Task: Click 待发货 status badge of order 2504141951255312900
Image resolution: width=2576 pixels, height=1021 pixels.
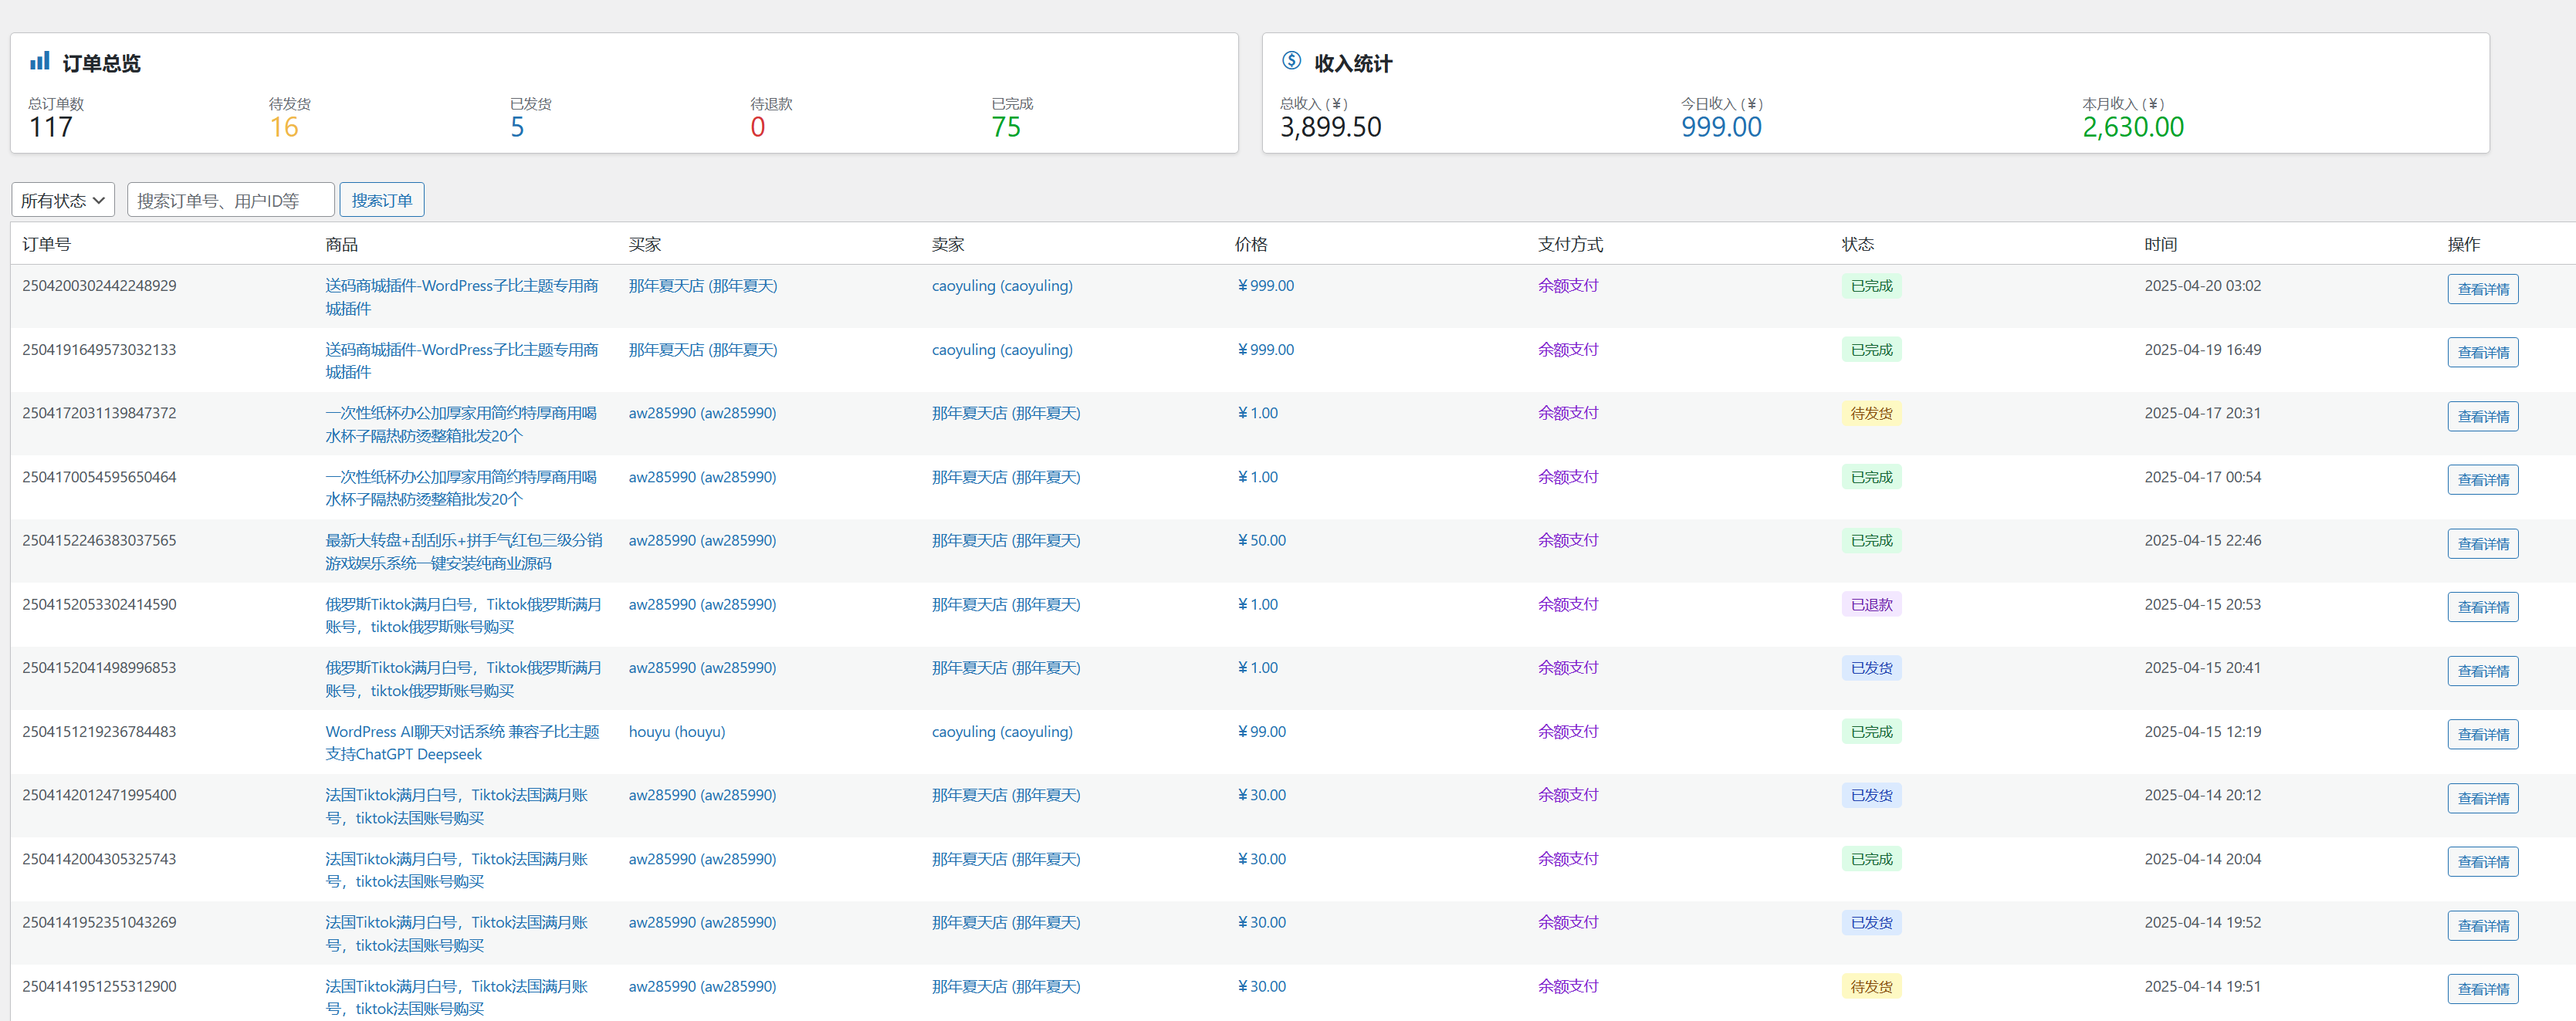Action: tap(1871, 986)
